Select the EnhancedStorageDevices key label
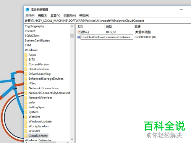This screenshot has height=143, width=191. click(46, 79)
